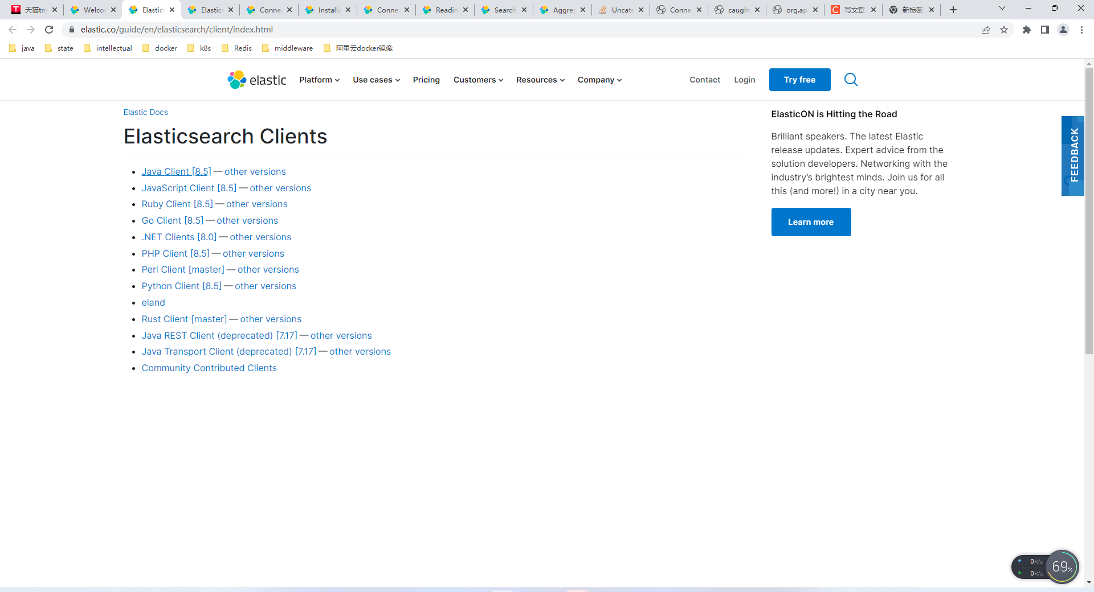Open Perl Client [master] docs
1094x592 pixels.
pyautogui.click(x=183, y=269)
